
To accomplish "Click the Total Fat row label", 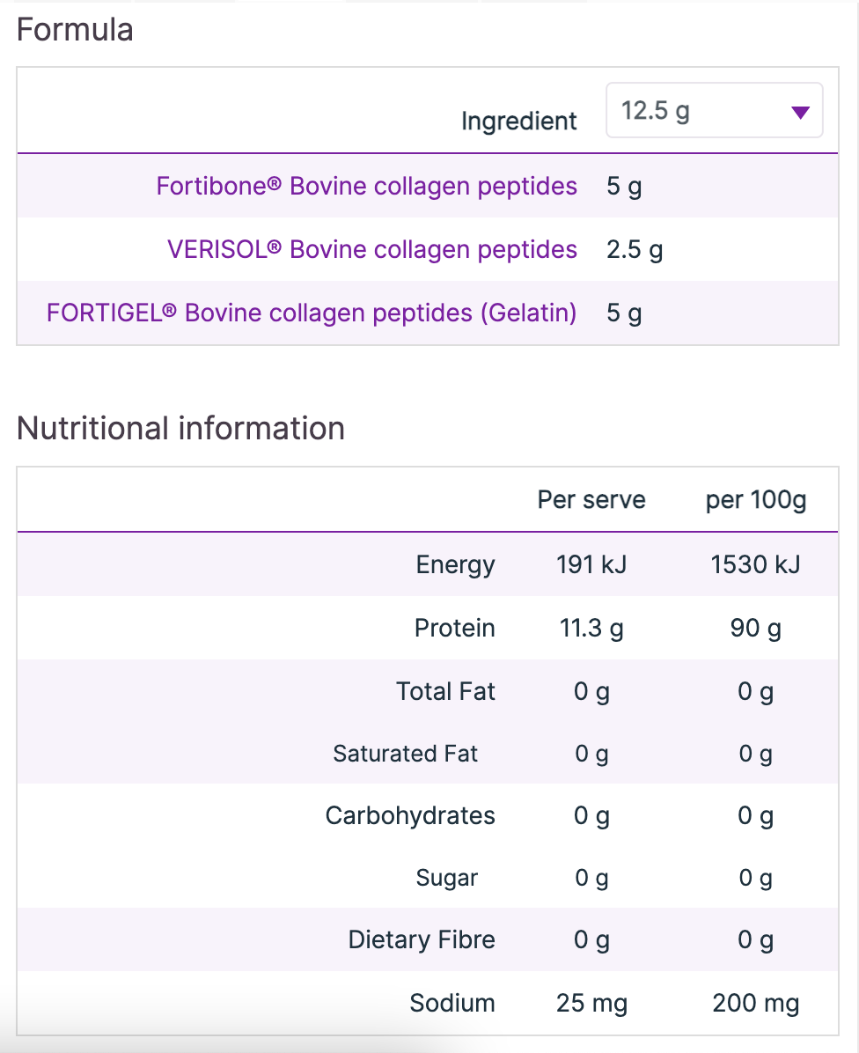I will click(445, 691).
